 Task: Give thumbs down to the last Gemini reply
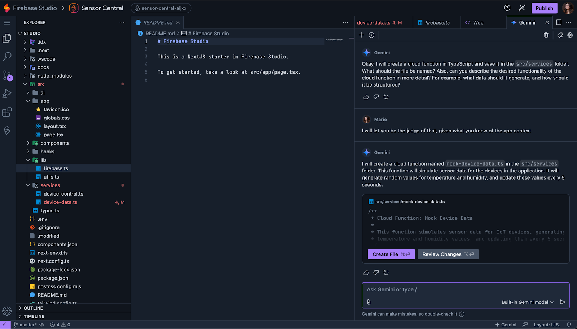(376, 272)
